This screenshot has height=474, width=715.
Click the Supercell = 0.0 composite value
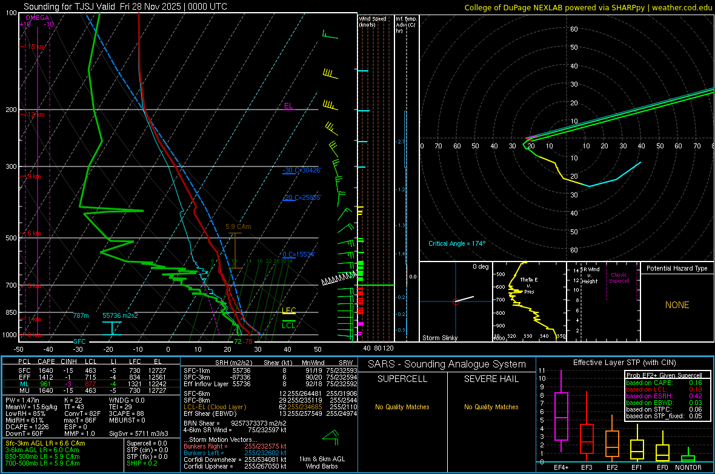click(x=147, y=443)
